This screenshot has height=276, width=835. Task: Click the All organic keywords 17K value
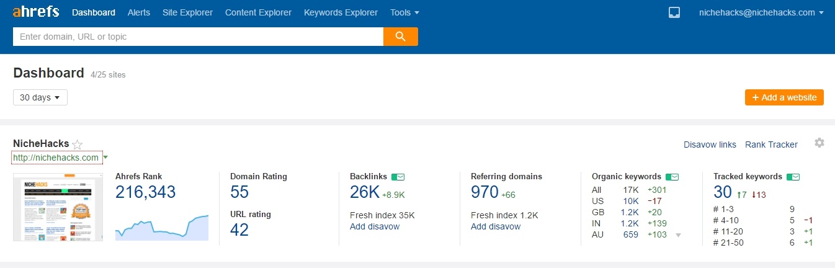pos(631,190)
